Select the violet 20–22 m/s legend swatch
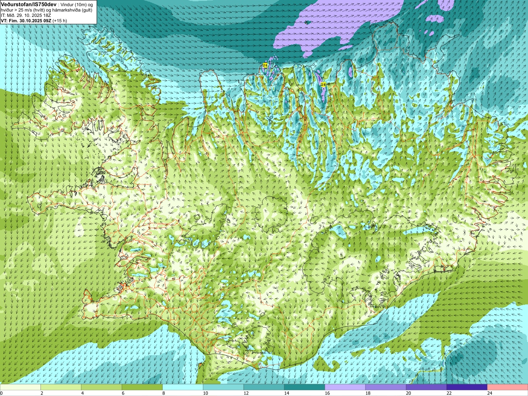 click(426, 387)
